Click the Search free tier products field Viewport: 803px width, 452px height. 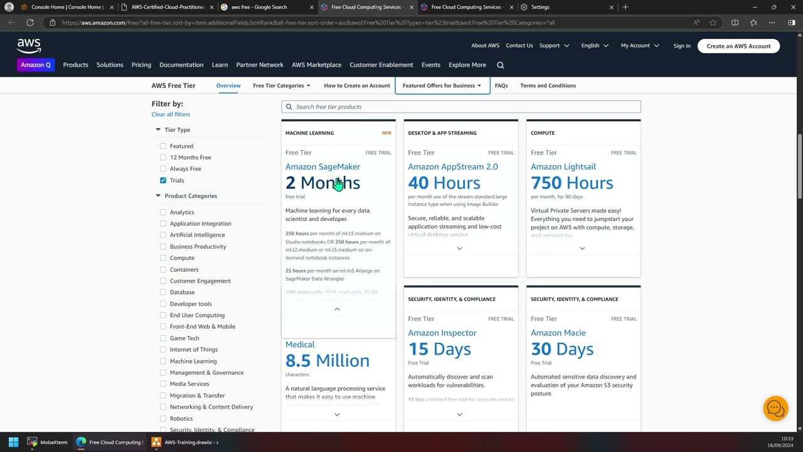pyautogui.click(x=461, y=107)
